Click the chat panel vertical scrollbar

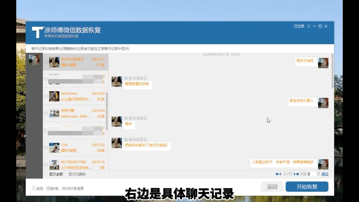pos(332,71)
